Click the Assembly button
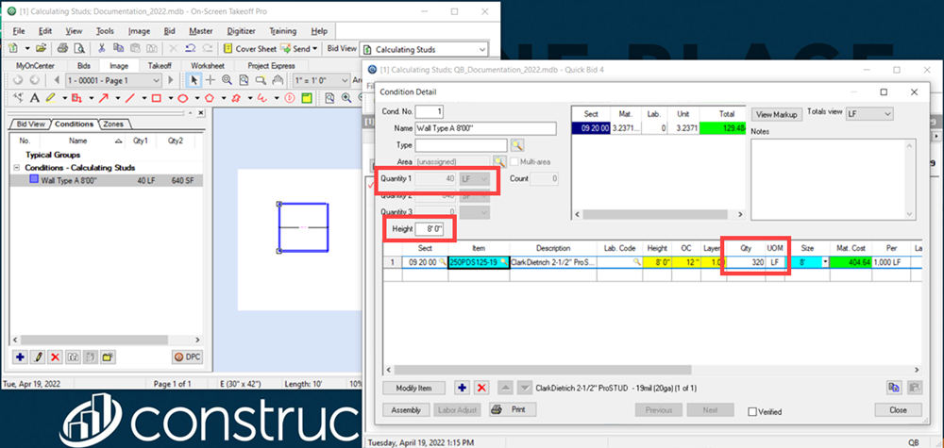Viewport: 944px width, 448px height. [x=406, y=410]
